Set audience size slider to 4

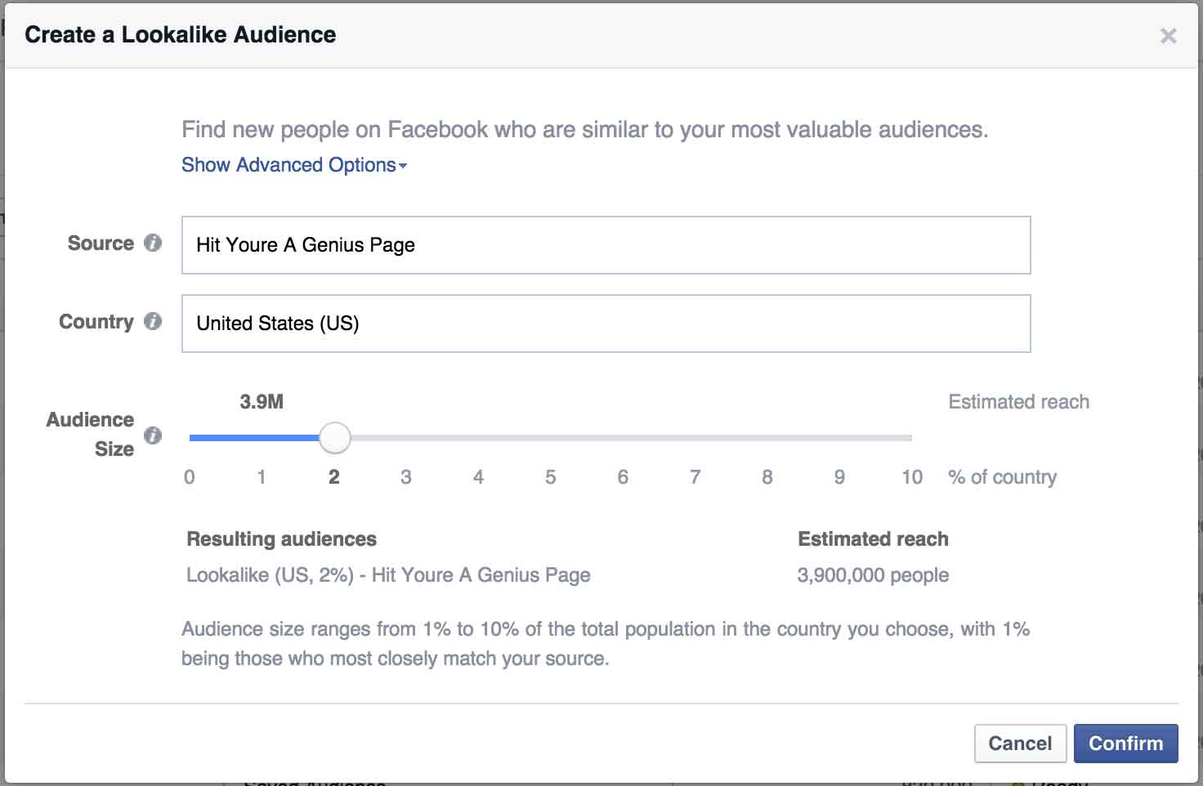pyautogui.click(x=478, y=438)
